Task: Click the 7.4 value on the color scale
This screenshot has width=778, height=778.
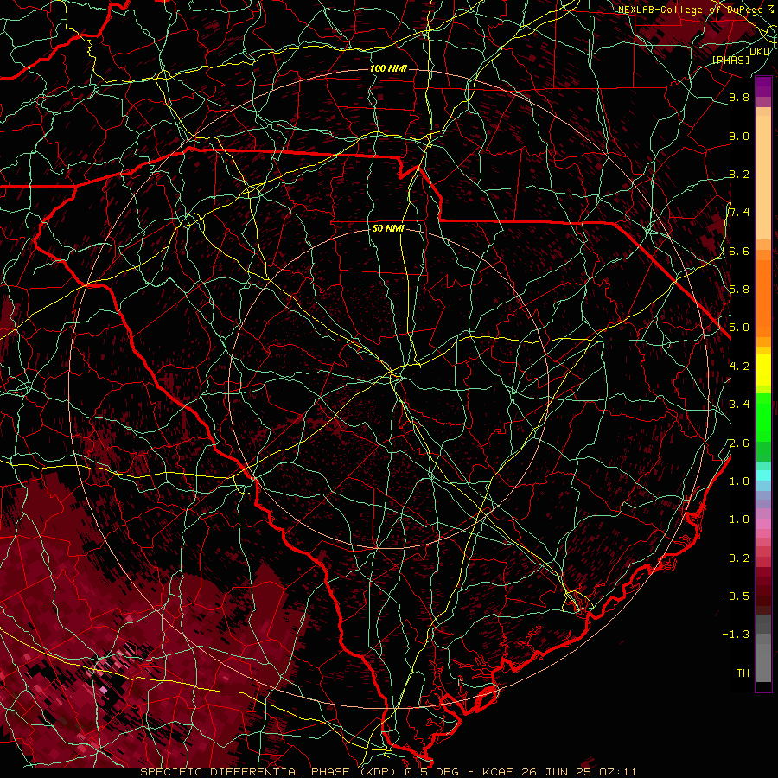Action: point(739,213)
